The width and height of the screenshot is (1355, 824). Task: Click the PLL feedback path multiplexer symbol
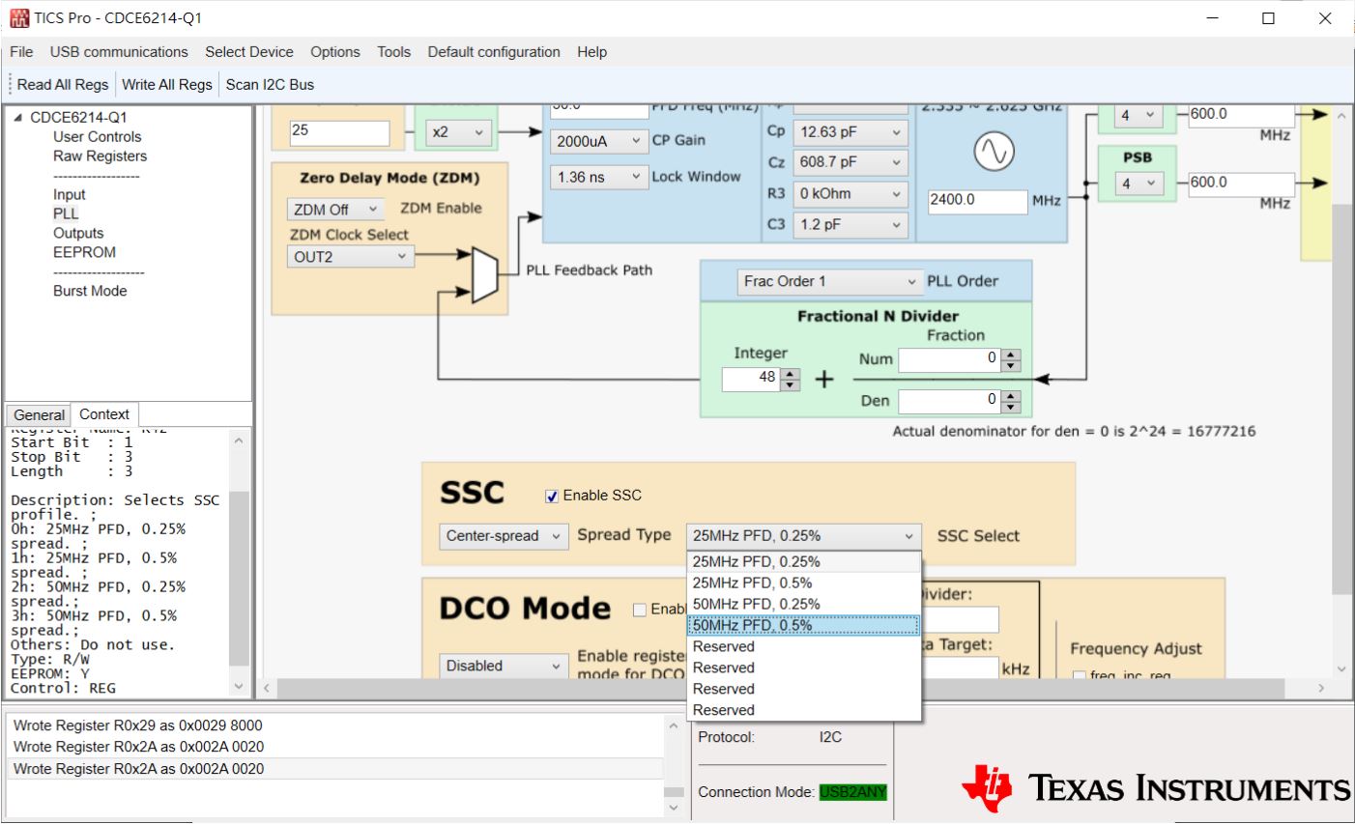click(x=484, y=274)
